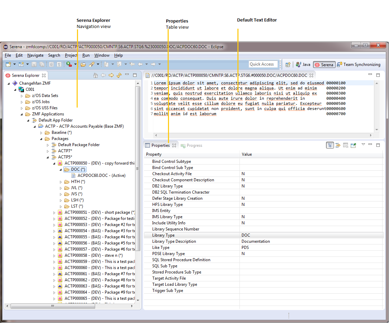Click Show Advanced Properties icon in Properties

coord(338,145)
